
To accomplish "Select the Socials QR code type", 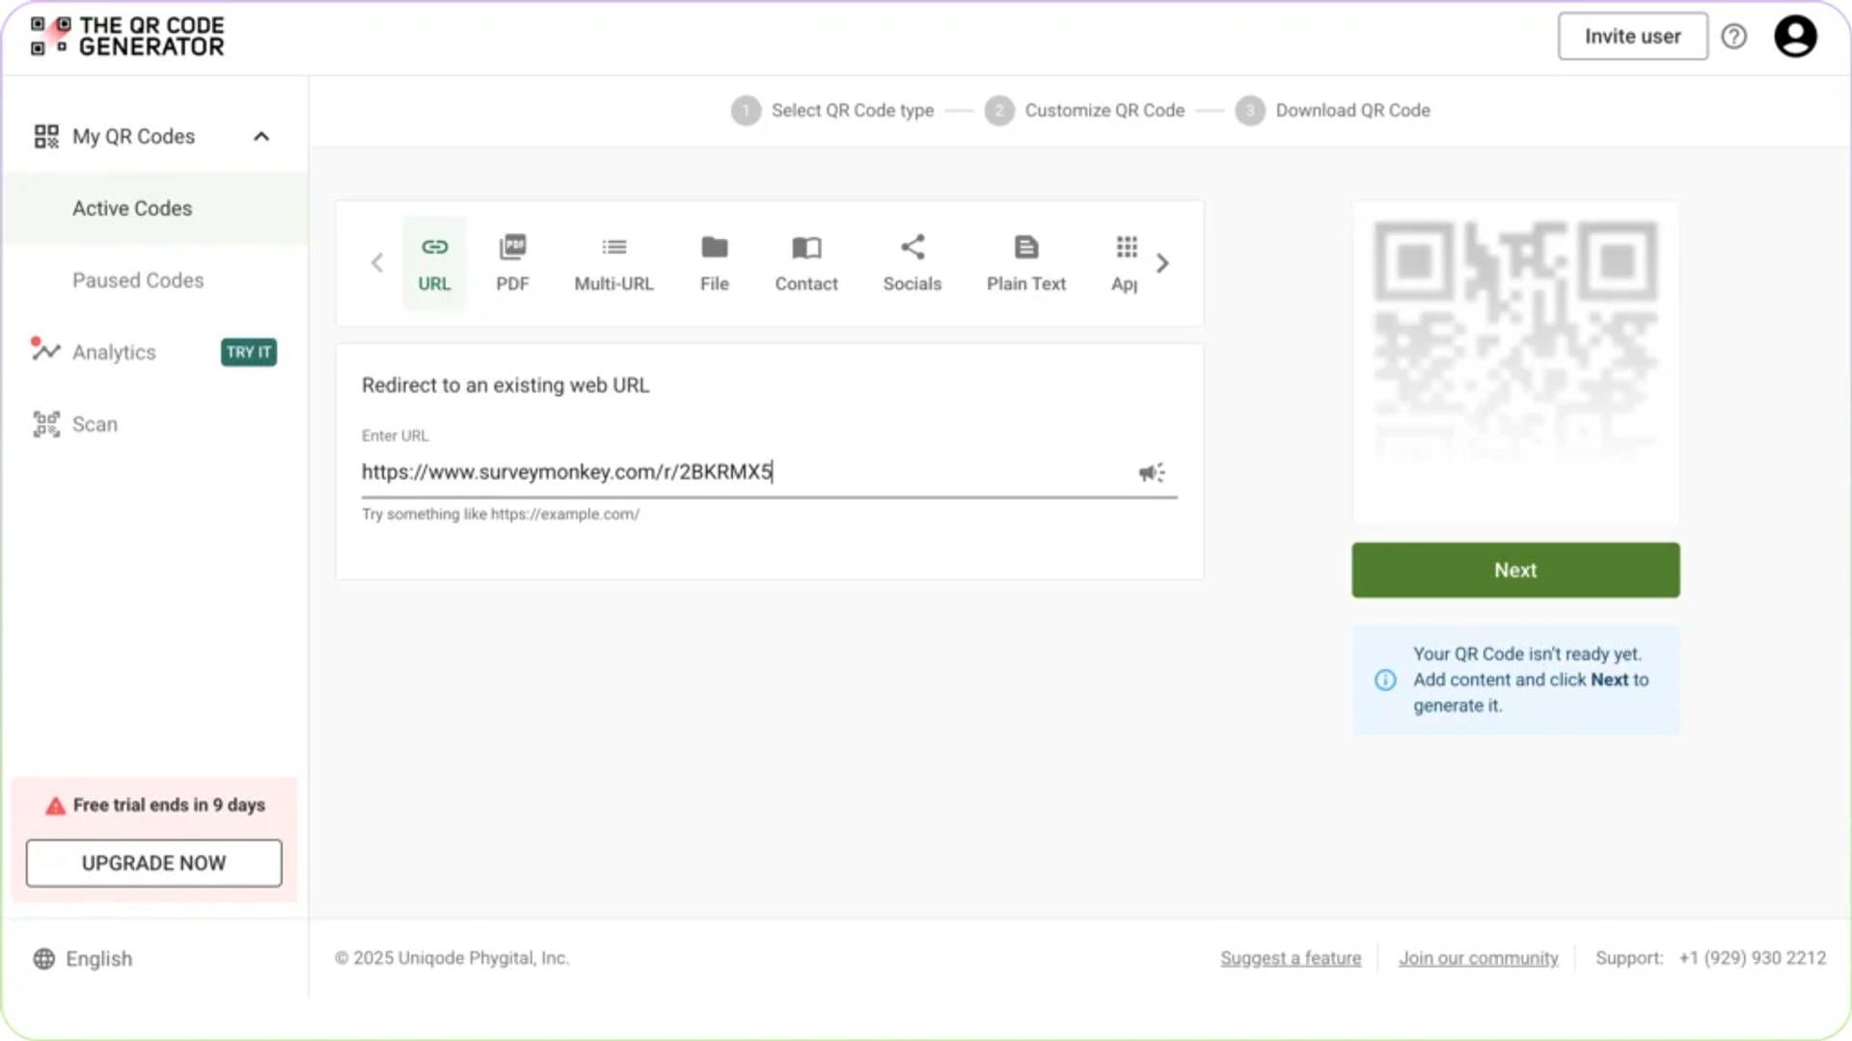I will pyautogui.click(x=912, y=263).
